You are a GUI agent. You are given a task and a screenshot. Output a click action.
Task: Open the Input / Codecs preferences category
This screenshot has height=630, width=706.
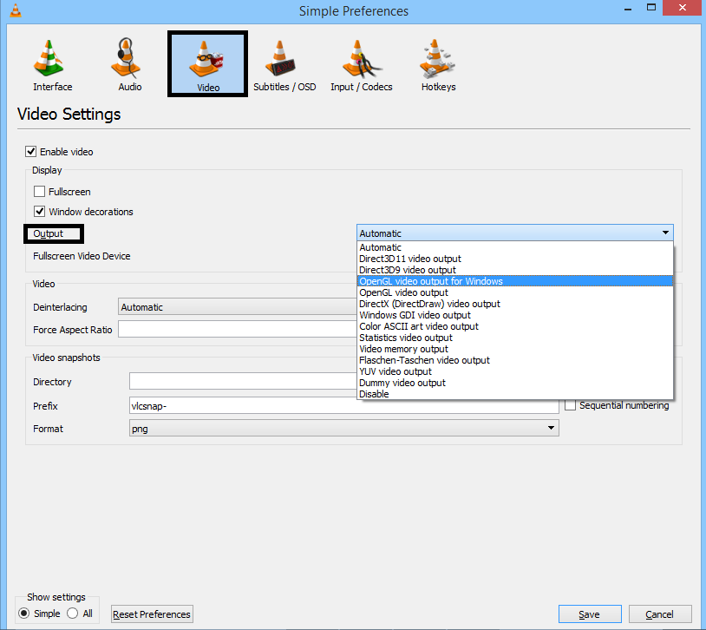coord(361,65)
